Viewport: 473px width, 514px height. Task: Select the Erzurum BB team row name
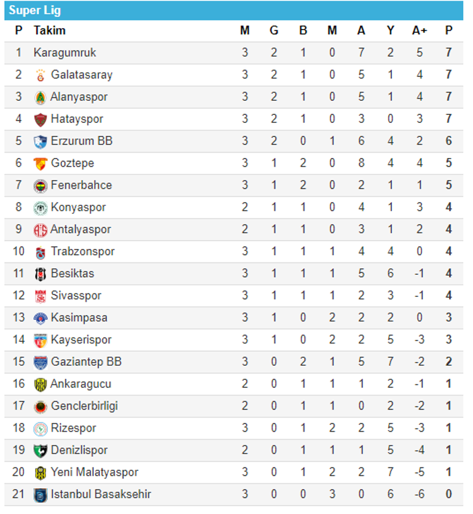pos(81,141)
